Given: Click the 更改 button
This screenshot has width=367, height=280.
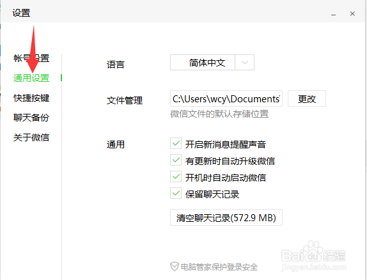Looking at the screenshot, I should (307, 98).
